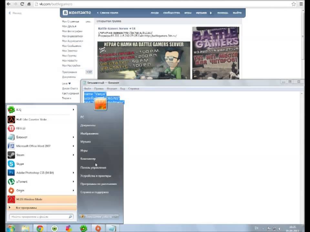This screenshot has width=310, height=232.
Task: Go to Chrome's home page icon
Action: pyautogui.click(x=29, y=4)
